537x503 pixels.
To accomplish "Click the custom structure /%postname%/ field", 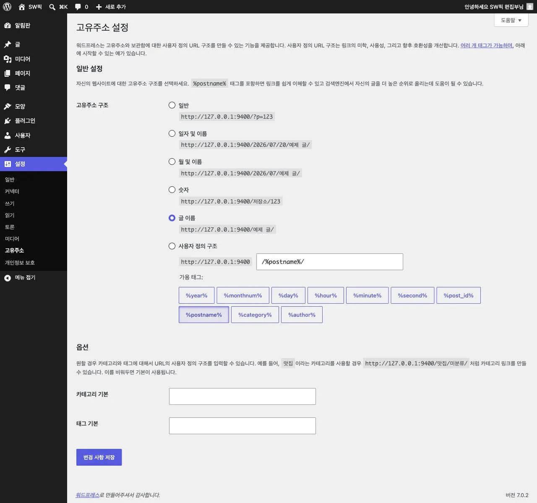I will pyautogui.click(x=330, y=262).
